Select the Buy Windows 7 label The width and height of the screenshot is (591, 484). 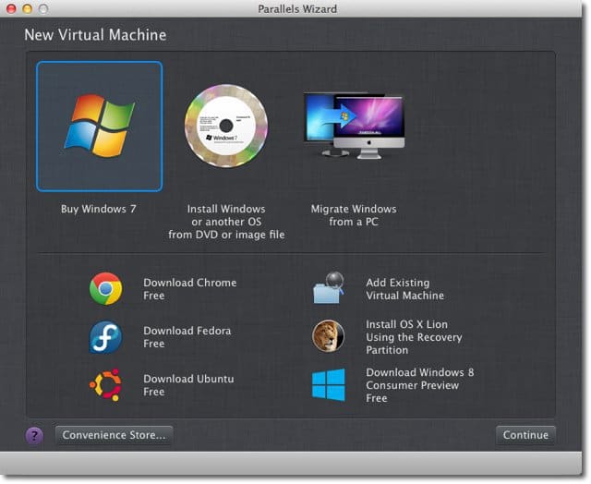tap(99, 209)
